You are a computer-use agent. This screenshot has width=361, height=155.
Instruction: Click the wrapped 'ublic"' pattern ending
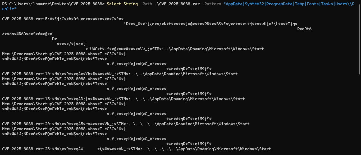9,9
